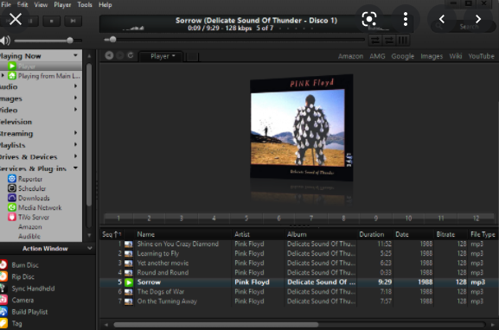
Task: Open the File menu
Action: 6,5
